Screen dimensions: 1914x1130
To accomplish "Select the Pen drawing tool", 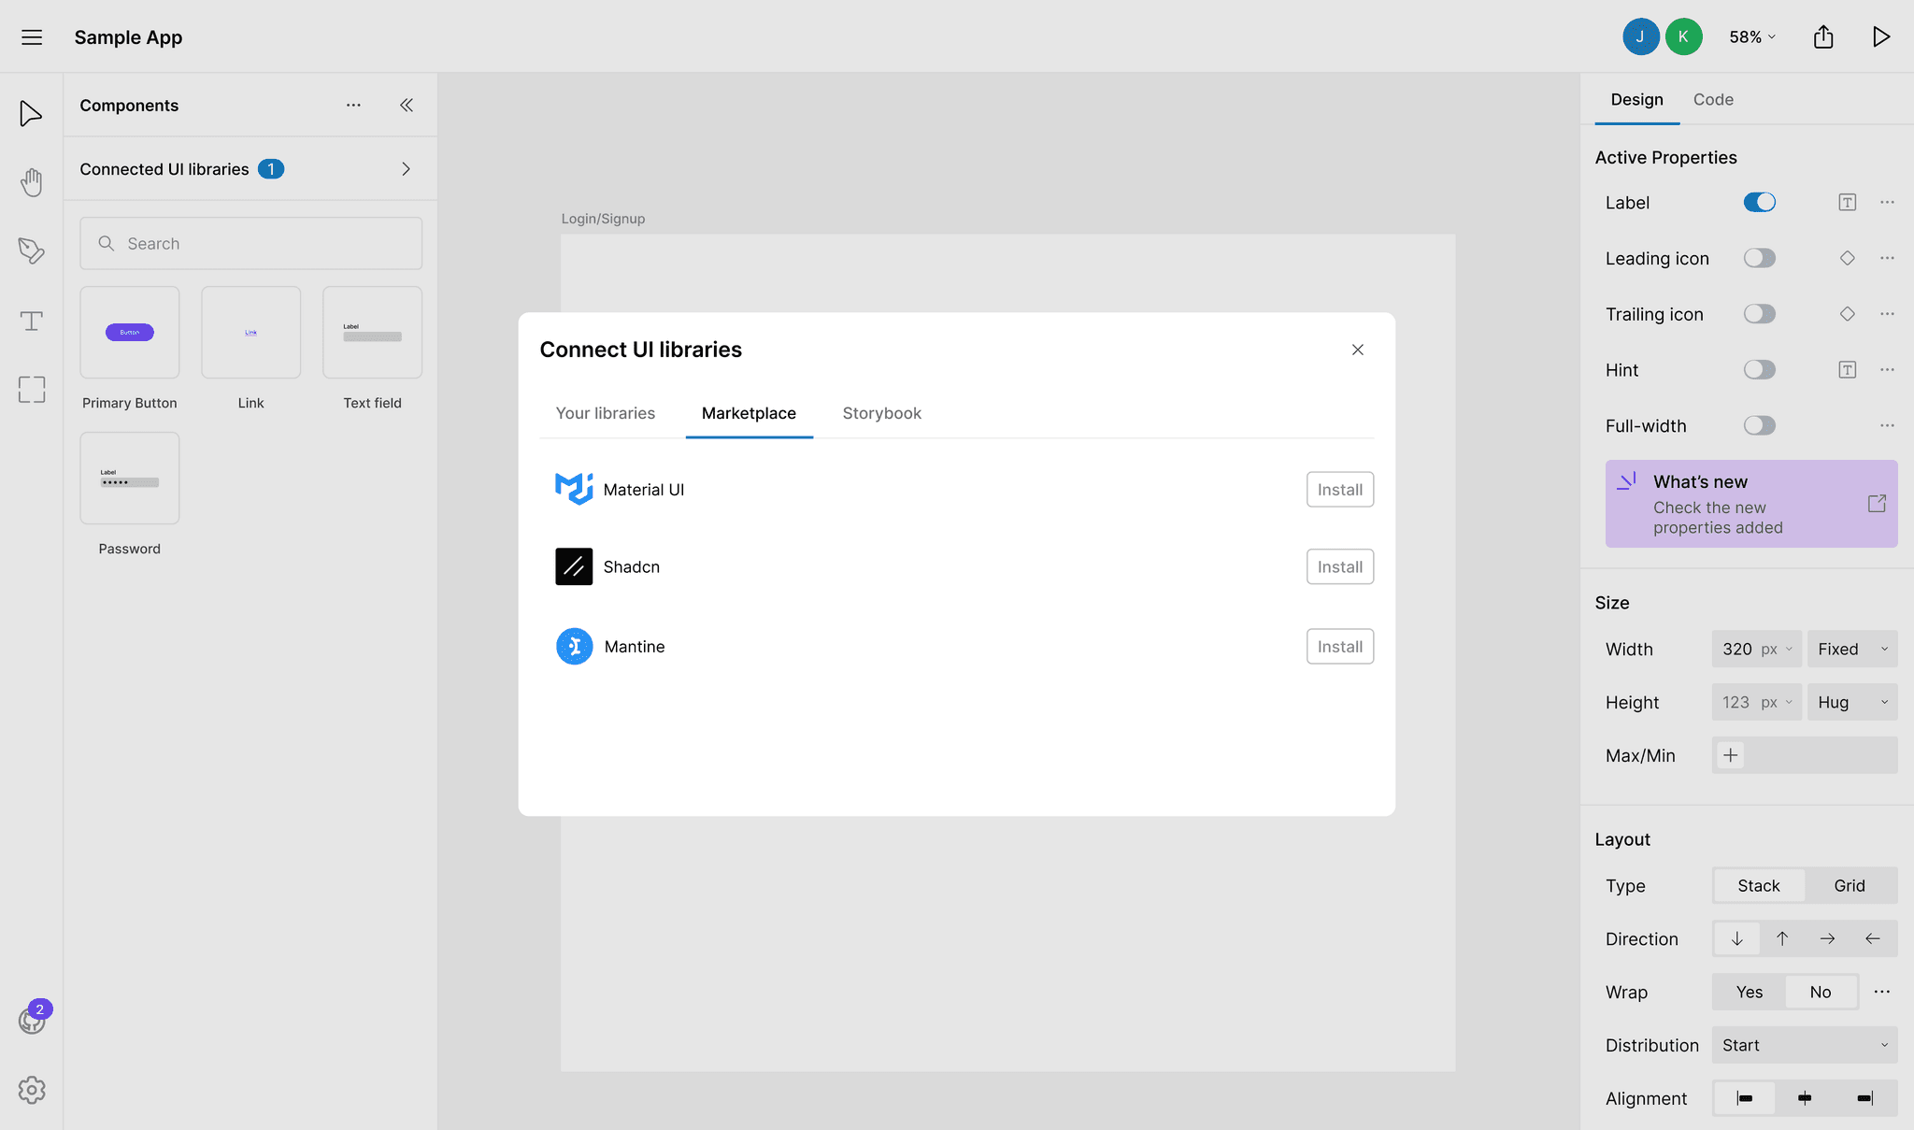I will (31, 250).
